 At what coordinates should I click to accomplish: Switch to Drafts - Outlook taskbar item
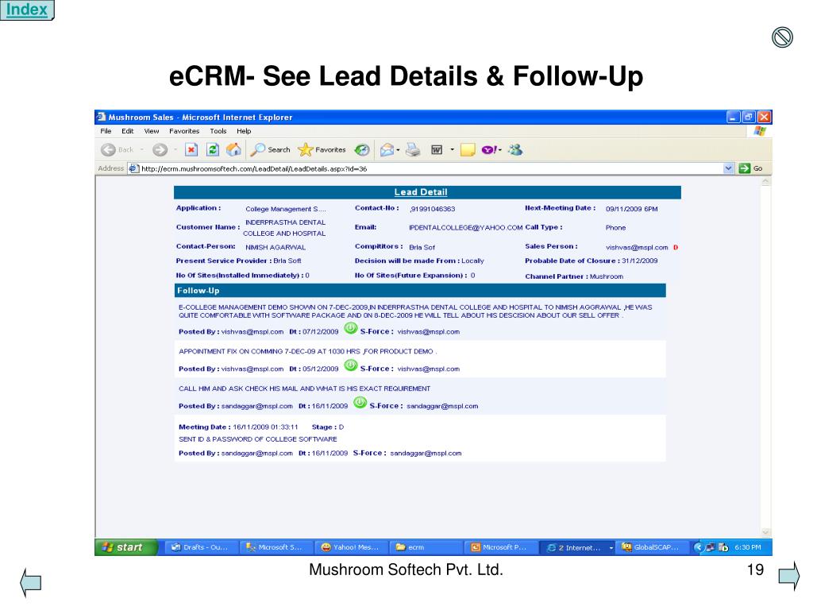pos(202,547)
